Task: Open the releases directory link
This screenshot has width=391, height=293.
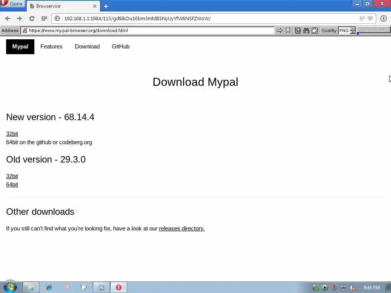Action: coord(181,229)
